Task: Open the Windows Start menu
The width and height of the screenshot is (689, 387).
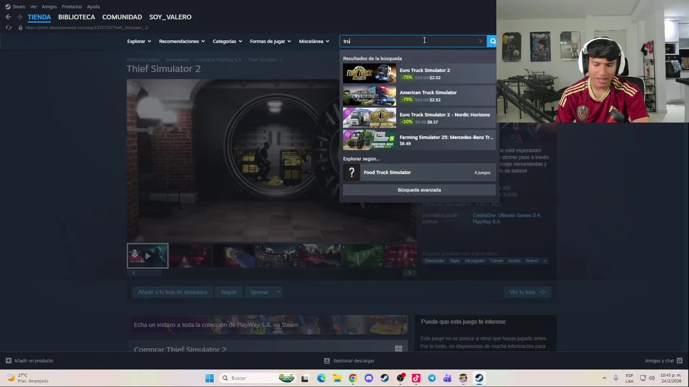Action: point(209,378)
